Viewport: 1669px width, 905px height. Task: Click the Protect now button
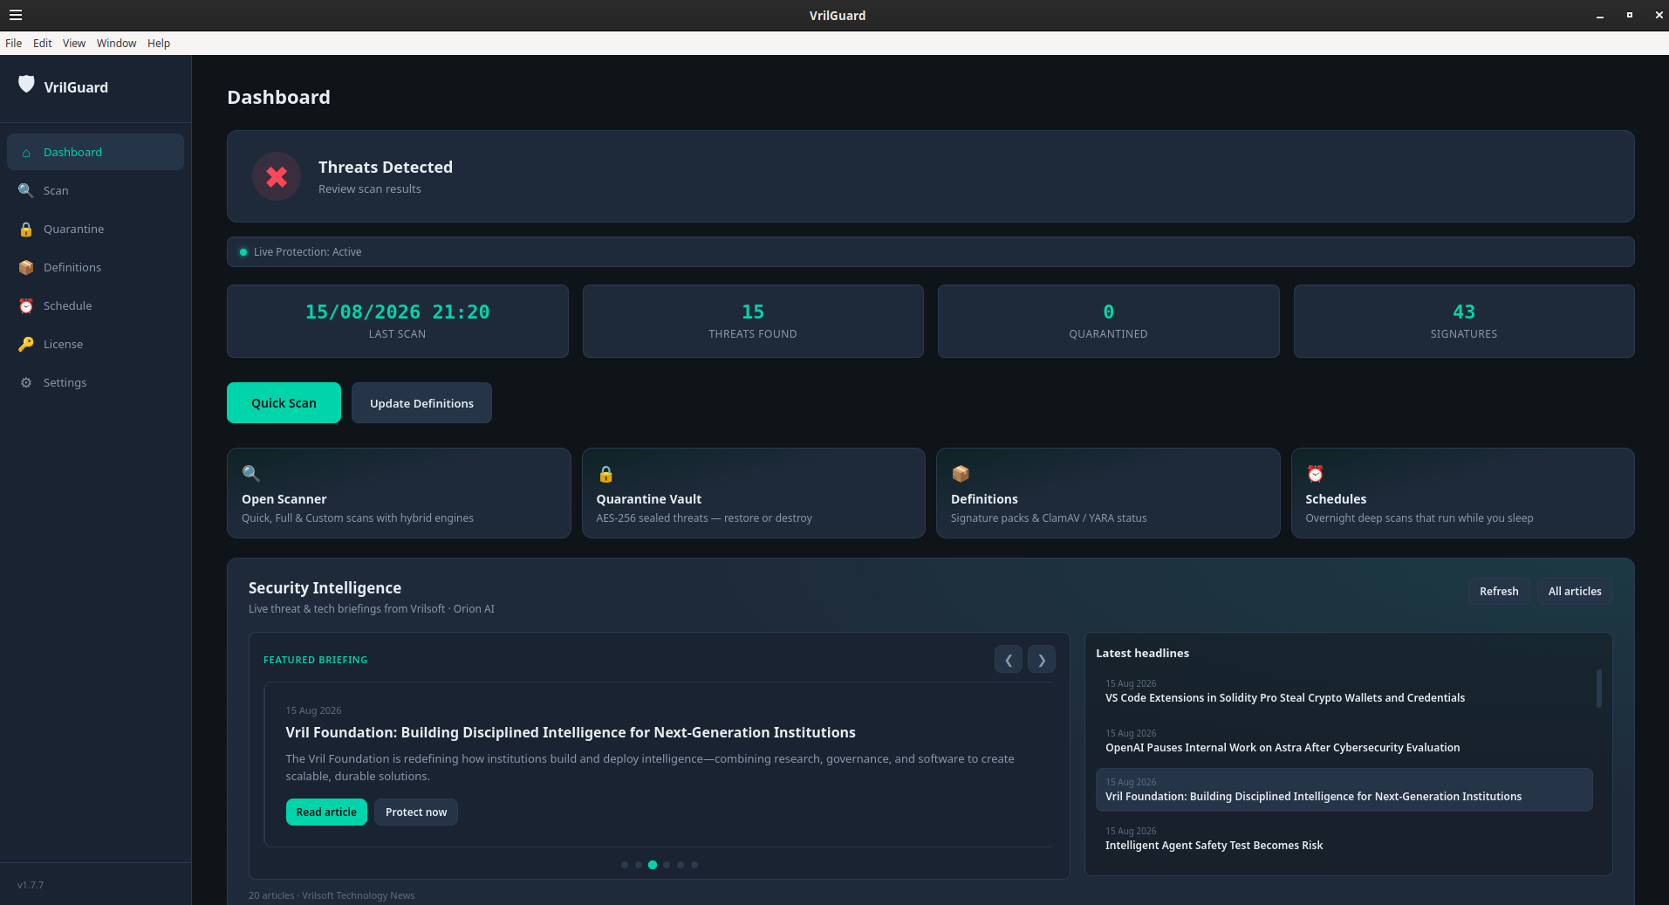pos(416,812)
